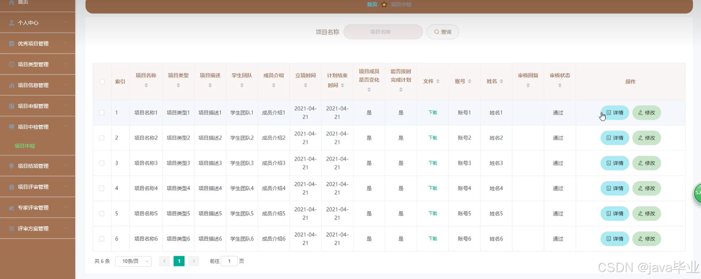This screenshot has height=279, width=701.
Task: Click the 项目中检管理 sidebar icon
Action: (x=12, y=127)
